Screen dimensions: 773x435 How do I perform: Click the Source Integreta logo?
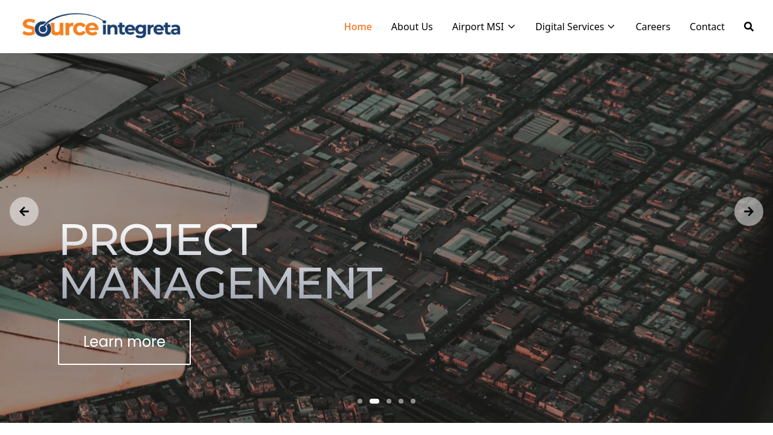click(101, 26)
